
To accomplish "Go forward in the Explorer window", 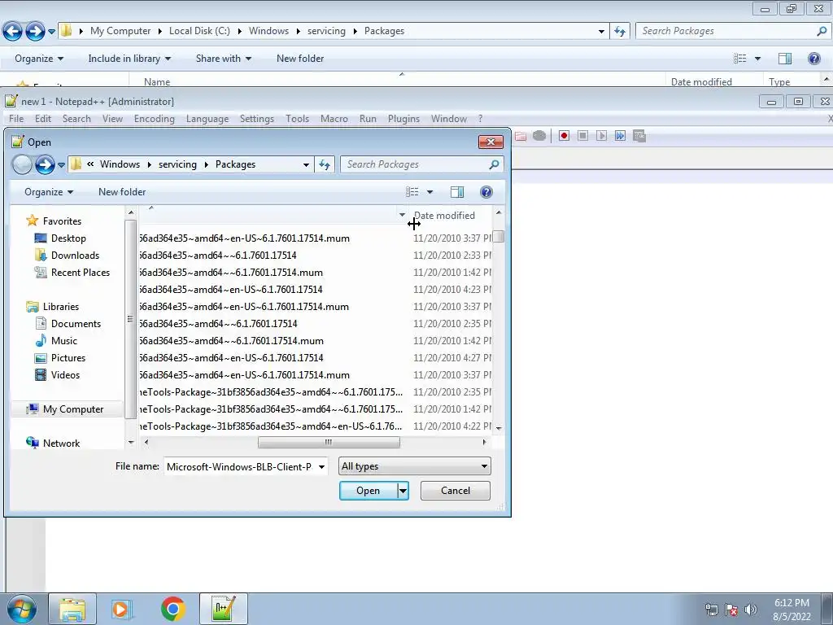I will pyautogui.click(x=35, y=32).
